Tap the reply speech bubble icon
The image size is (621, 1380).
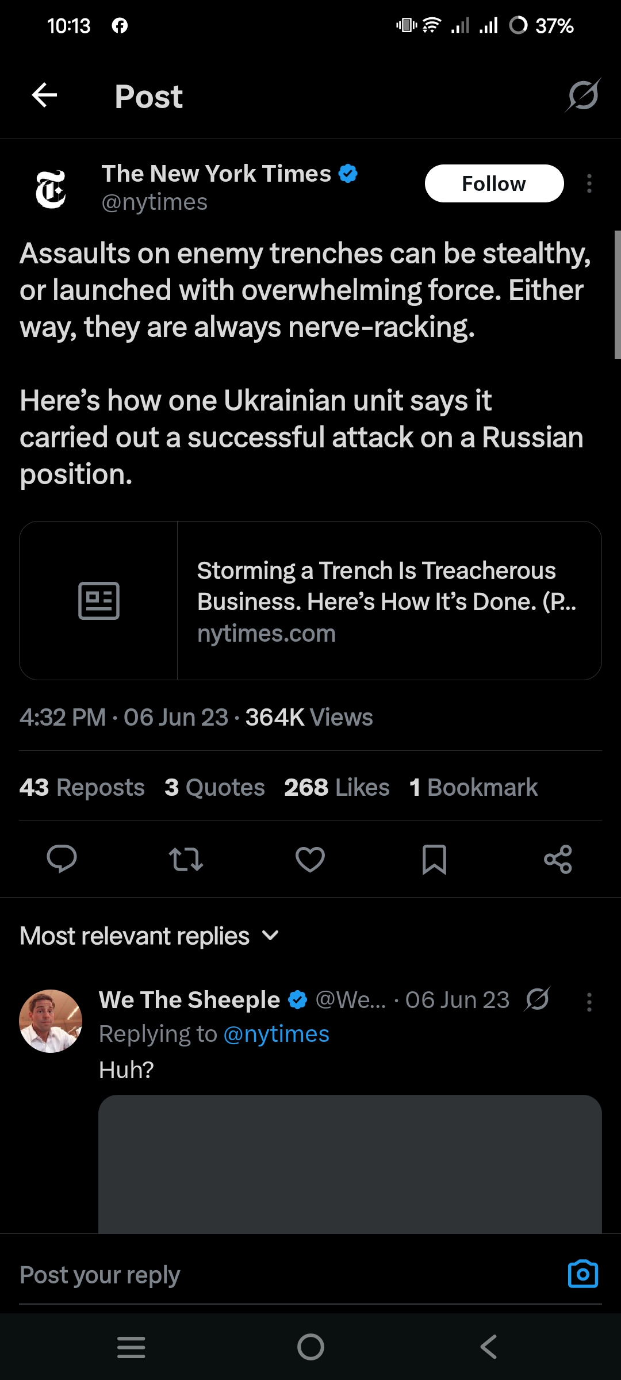(62, 860)
